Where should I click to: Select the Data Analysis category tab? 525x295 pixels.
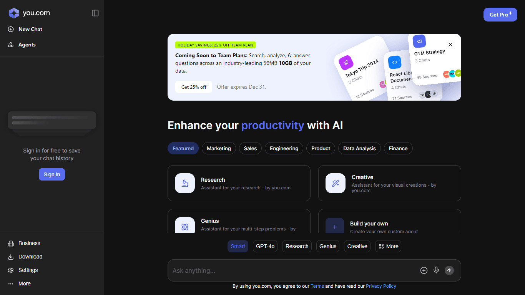[x=359, y=148]
